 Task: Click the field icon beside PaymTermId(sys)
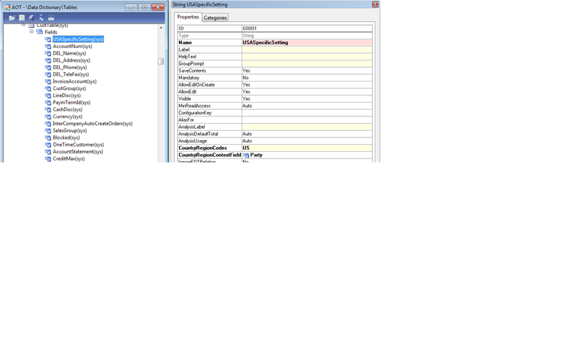pyautogui.click(x=48, y=103)
